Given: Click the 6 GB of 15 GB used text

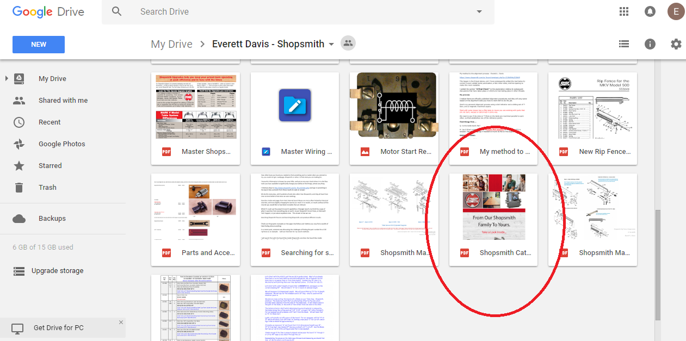Looking at the screenshot, I should [x=43, y=247].
